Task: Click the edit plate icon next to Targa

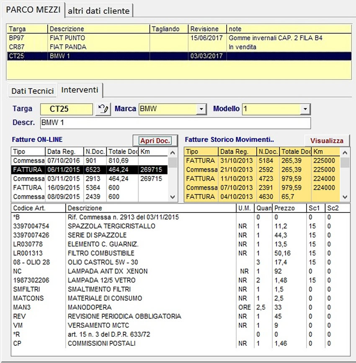Action: (103, 109)
